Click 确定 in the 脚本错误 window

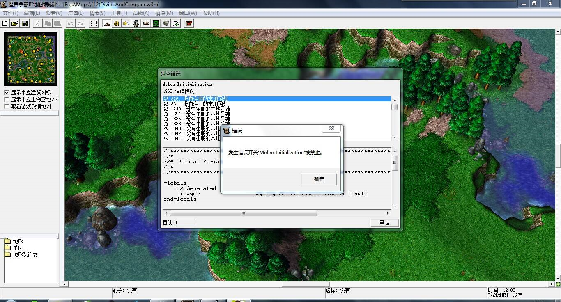[384, 222]
